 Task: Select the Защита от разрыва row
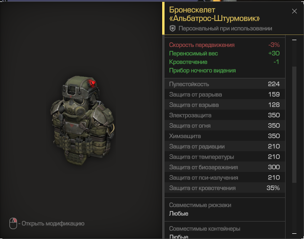pyautogui.click(x=225, y=94)
